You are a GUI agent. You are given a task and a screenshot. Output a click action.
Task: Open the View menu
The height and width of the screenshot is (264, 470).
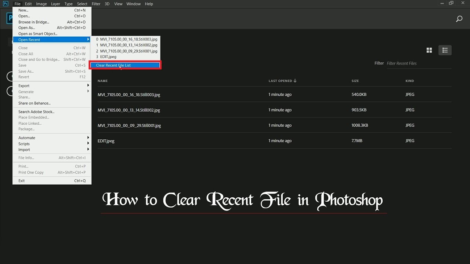click(x=118, y=4)
